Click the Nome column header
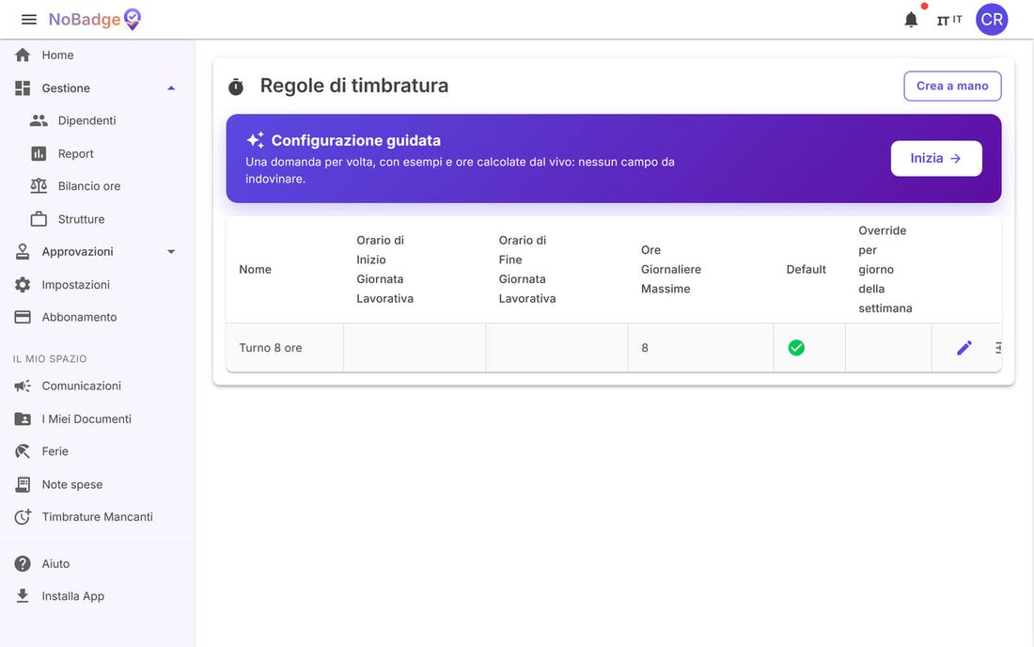The height and width of the screenshot is (647, 1034). [255, 269]
